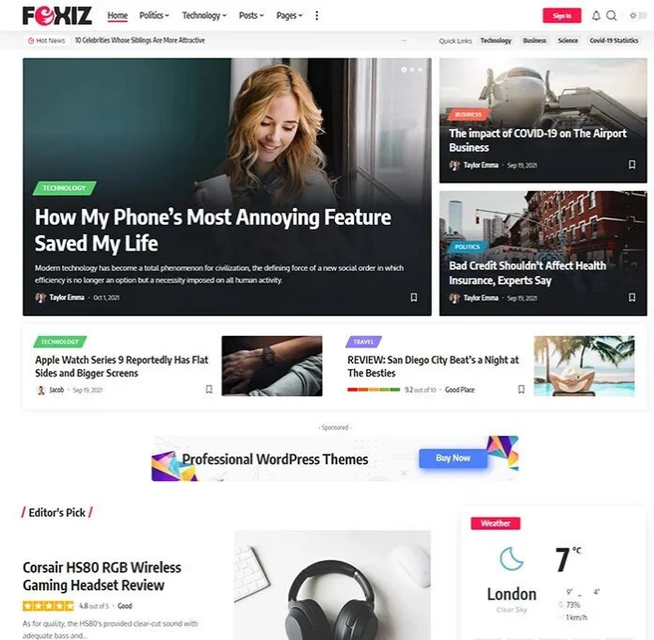Select the first slider pagination dot
The height and width of the screenshot is (640, 654).
(x=404, y=70)
